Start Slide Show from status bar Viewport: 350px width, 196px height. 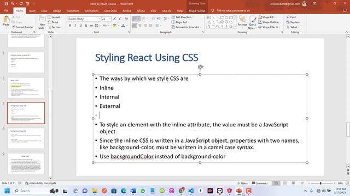(302, 183)
